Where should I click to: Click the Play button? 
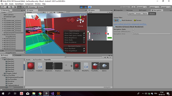(82, 7)
